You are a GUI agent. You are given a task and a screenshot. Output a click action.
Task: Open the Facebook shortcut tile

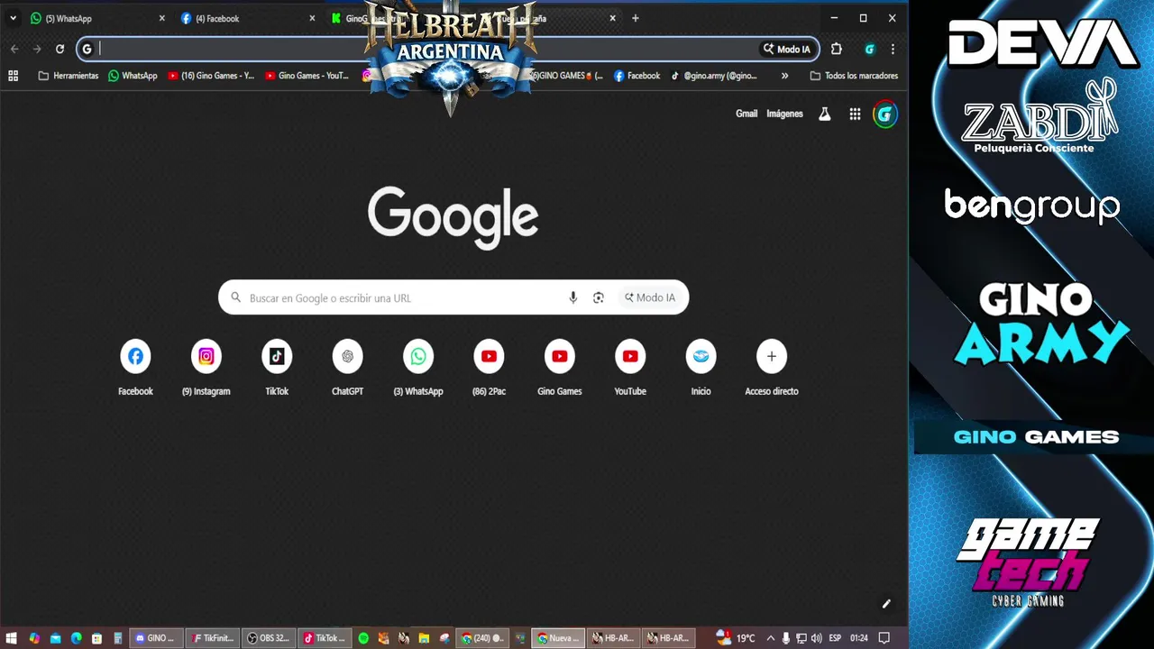(135, 369)
